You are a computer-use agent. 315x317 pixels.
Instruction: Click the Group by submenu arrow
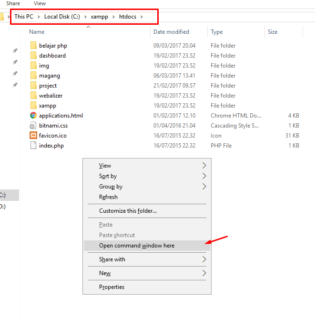(204, 187)
